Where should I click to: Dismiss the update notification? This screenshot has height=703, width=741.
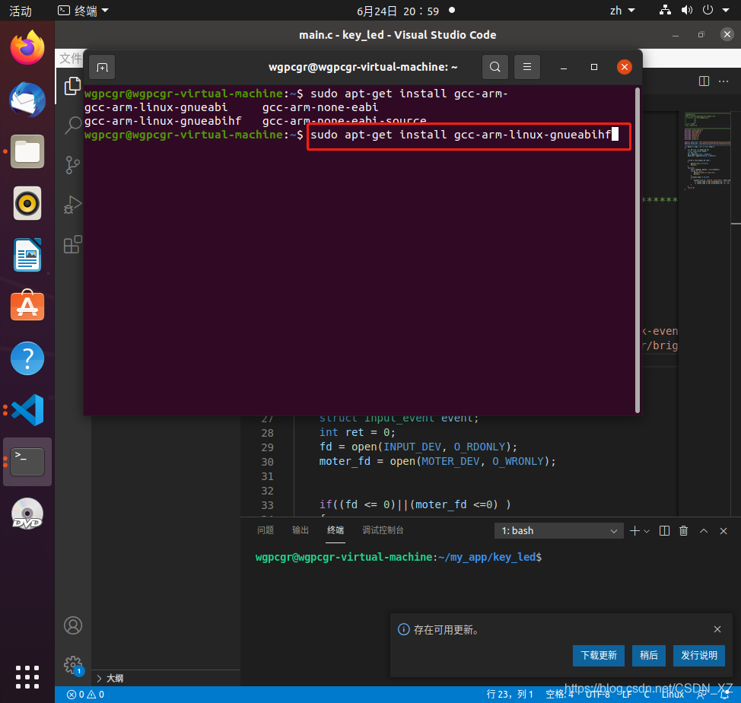click(x=717, y=629)
